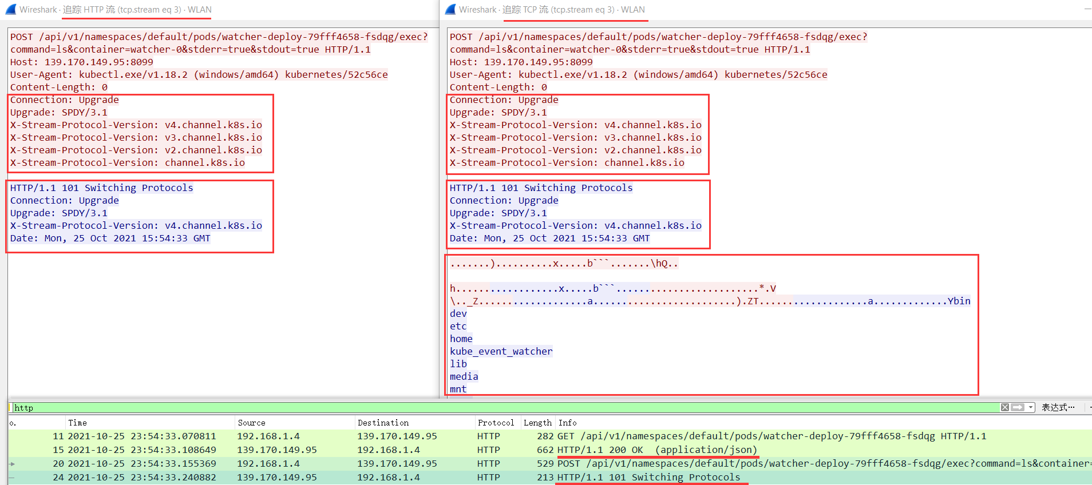Click 'etc' directory line in TCP stream
1092x485 pixels.
coord(458,326)
